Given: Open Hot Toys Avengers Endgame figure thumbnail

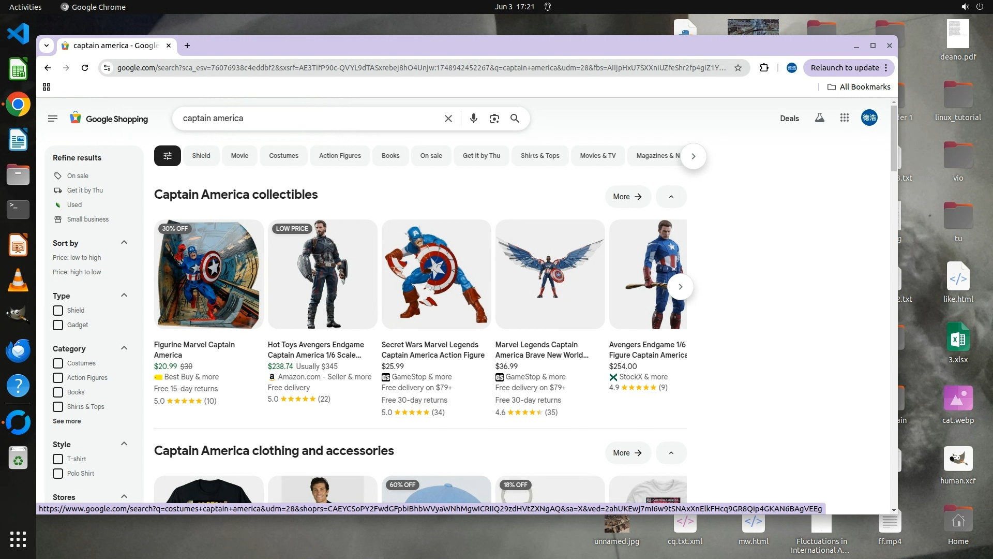Looking at the screenshot, I should 322,274.
